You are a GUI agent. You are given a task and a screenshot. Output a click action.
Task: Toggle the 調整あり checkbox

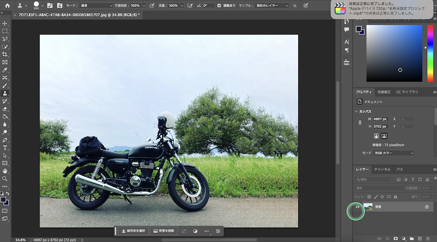pyautogui.click(x=219, y=5)
